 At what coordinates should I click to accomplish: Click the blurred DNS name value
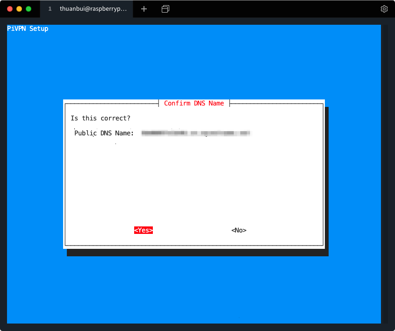(x=196, y=134)
